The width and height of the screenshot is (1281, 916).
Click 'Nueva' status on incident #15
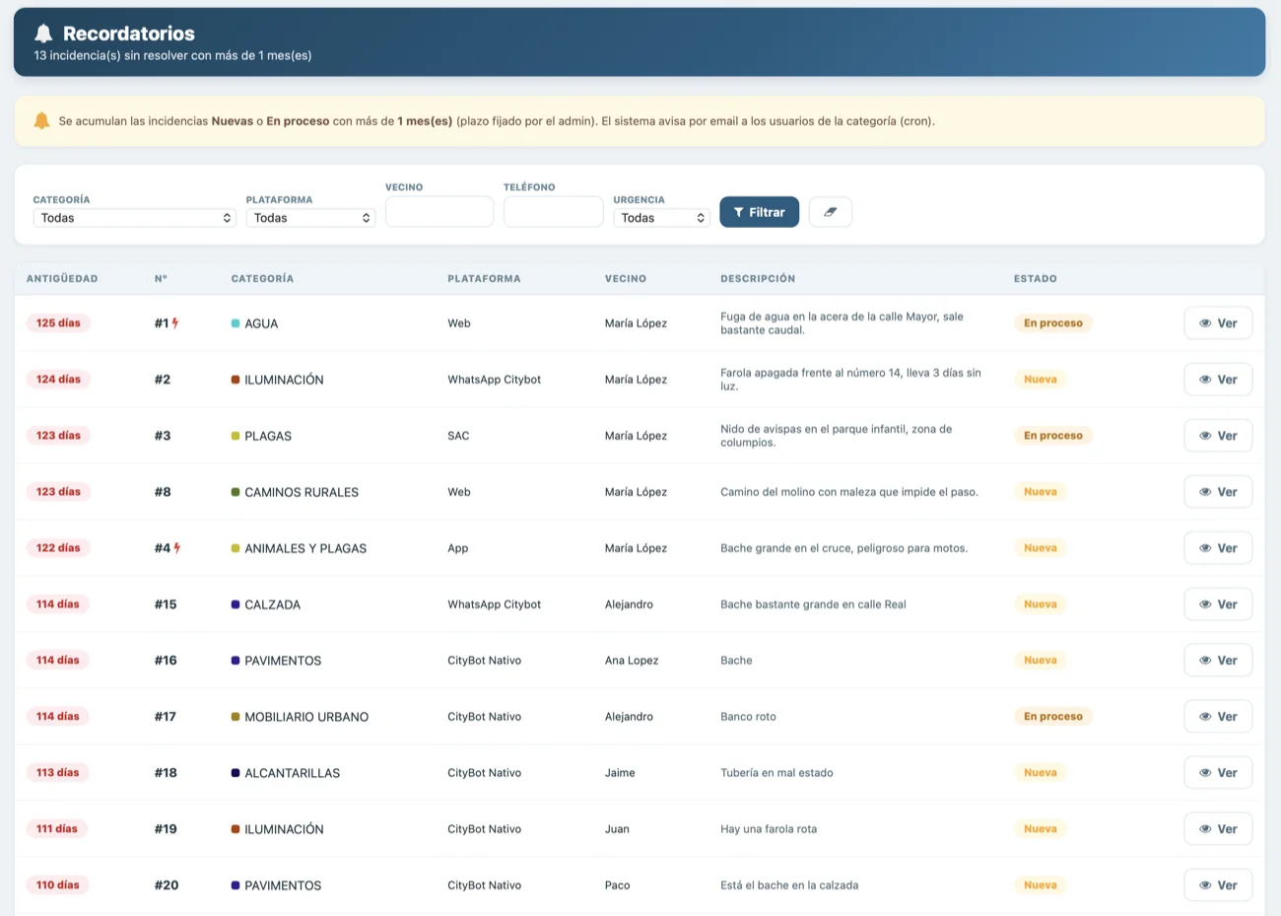(x=1041, y=604)
